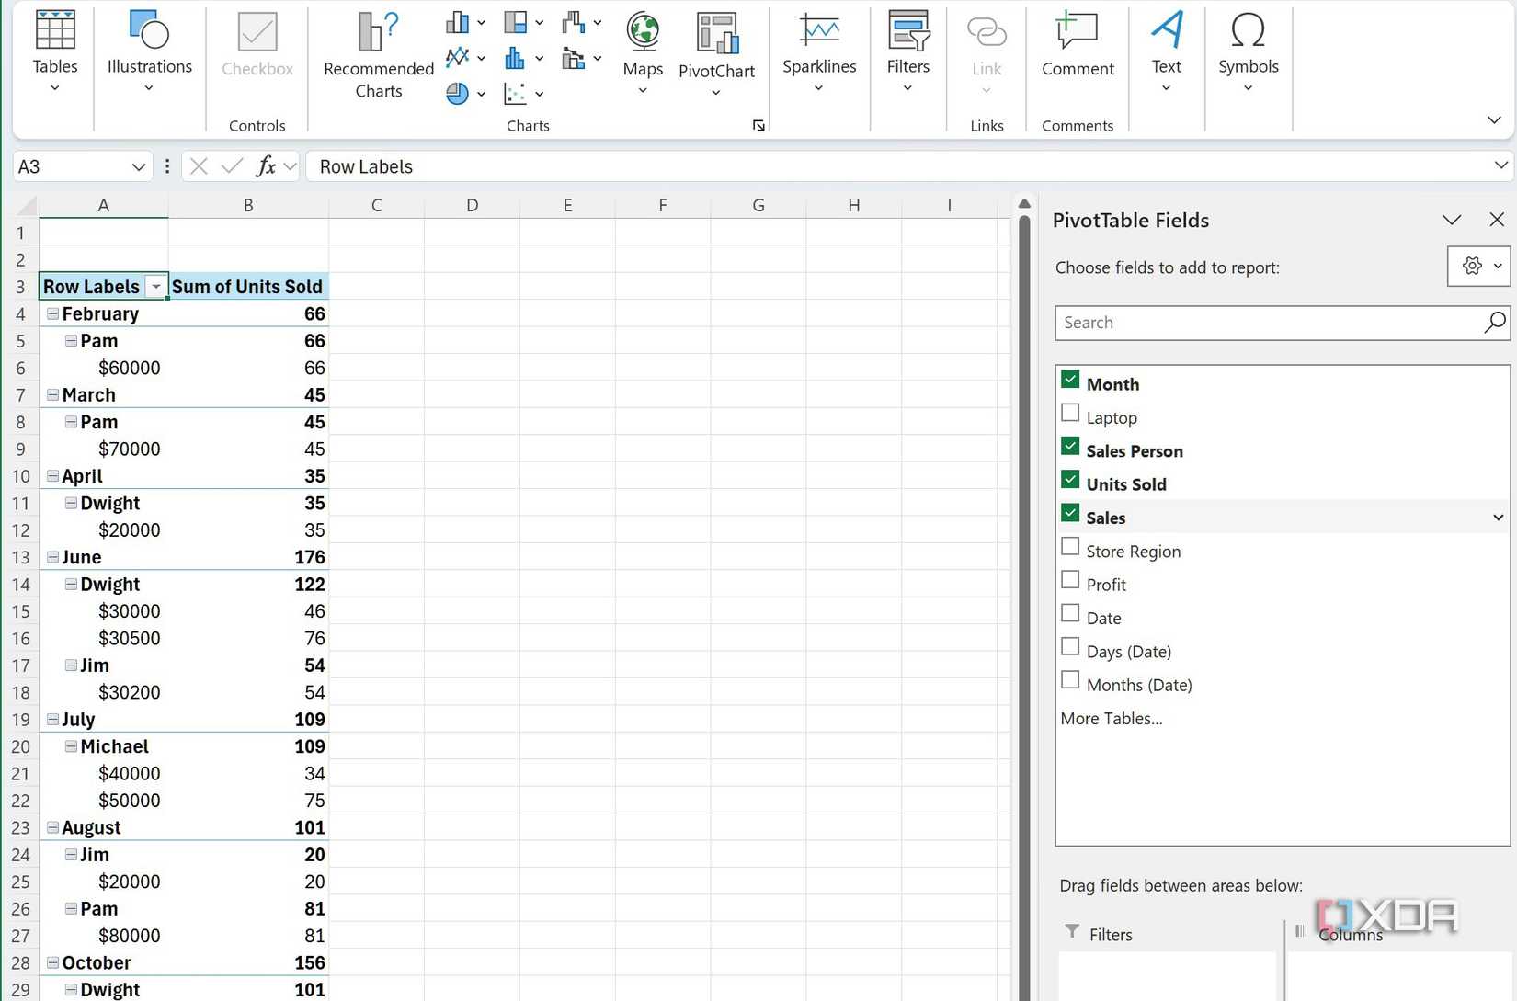Uncheck the Month field

(1070, 379)
